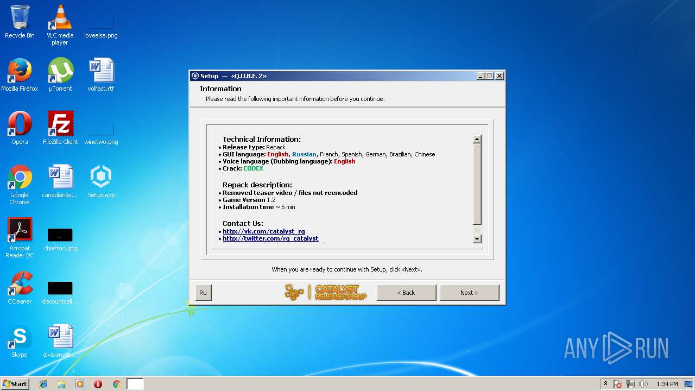Screen dimensions: 695x391
Task: Minimize the Setup window
Action: (x=481, y=76)
